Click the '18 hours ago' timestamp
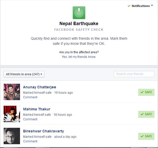 coord(63,115)
